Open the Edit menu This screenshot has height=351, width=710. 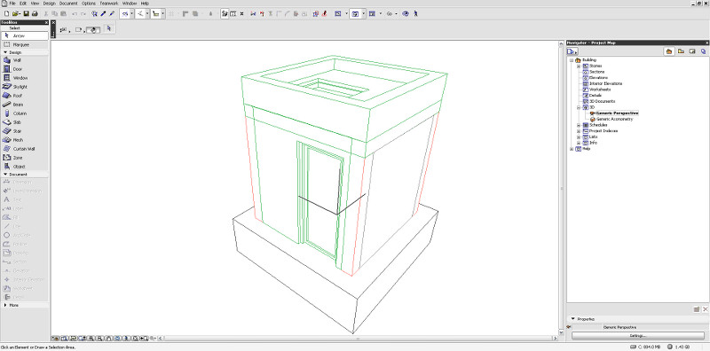click(x=23, y=4)
